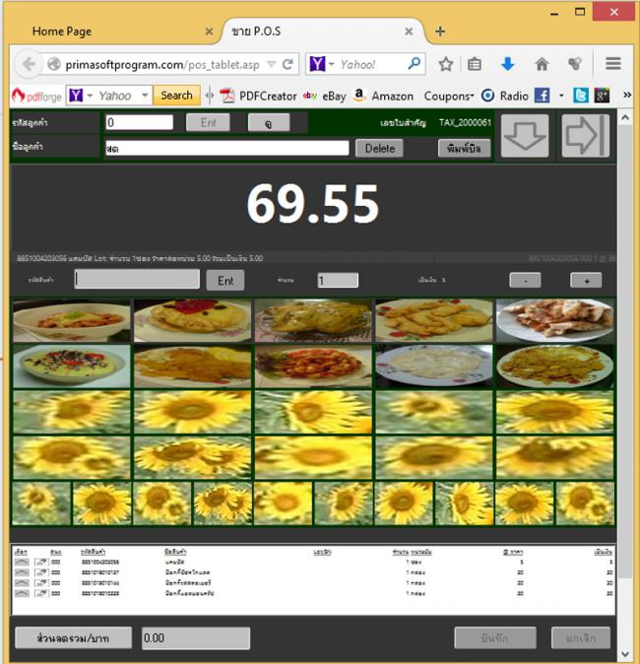Open dropdown beside Y! icon in pdfforge toolbar
This screenshot has height=664, width=640.
(x=90, y=96)
